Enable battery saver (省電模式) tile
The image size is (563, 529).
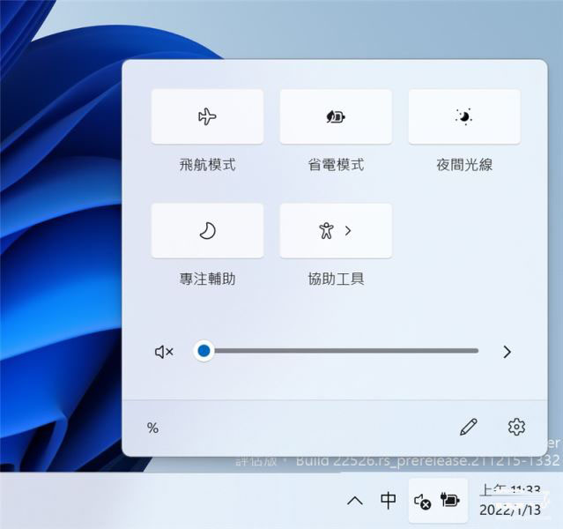(336, 116)
